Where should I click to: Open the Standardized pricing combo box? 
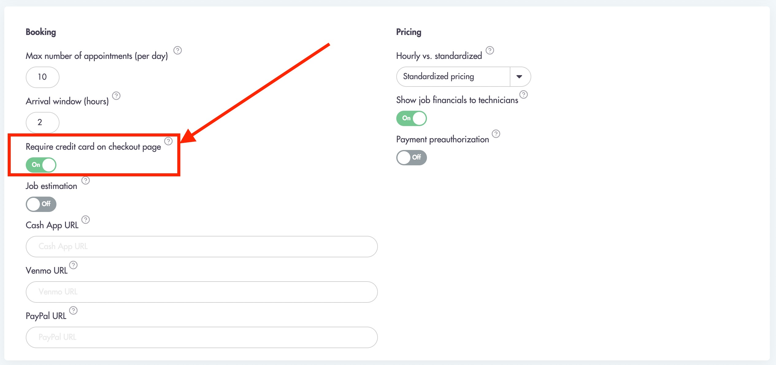coord(463,77)
